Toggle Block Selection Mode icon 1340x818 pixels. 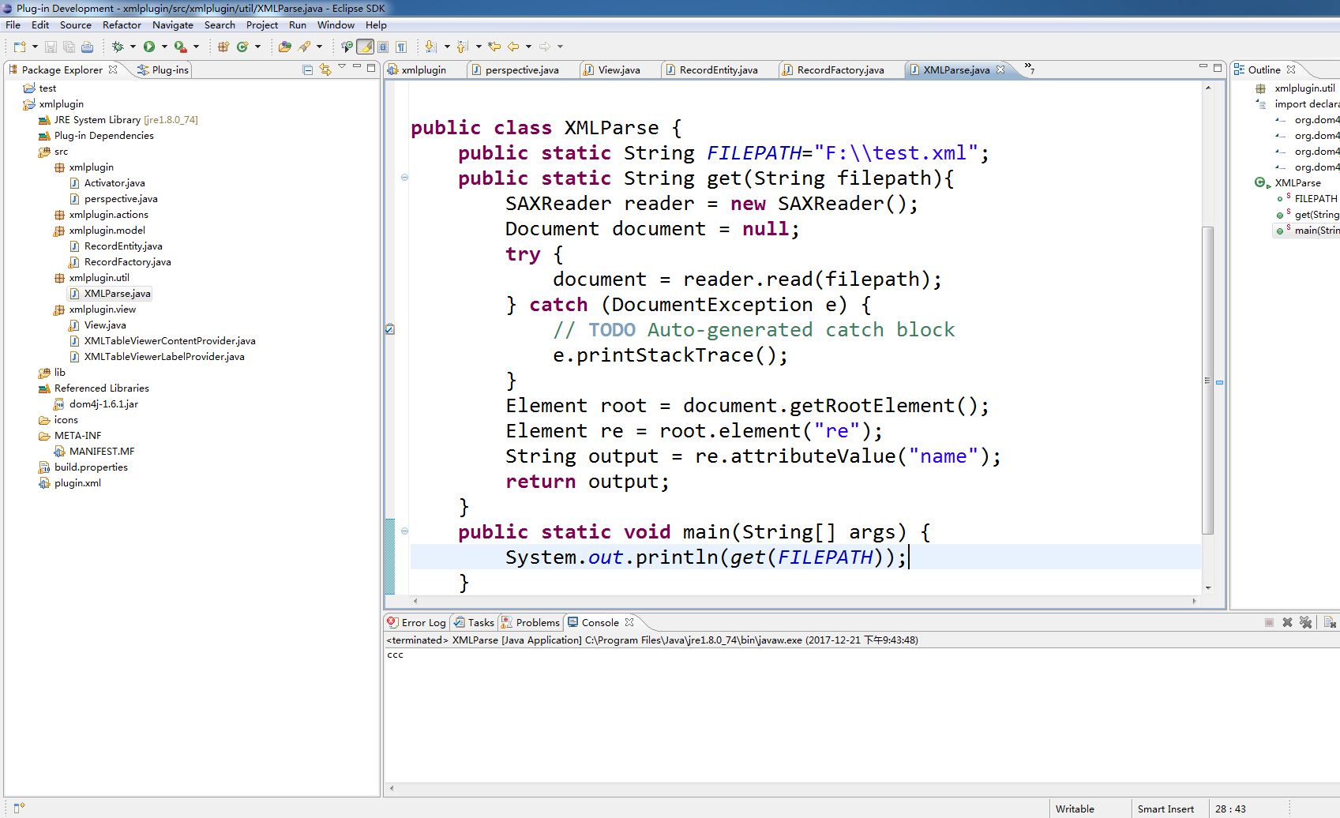pyautogui.click(x=383, y=47)
